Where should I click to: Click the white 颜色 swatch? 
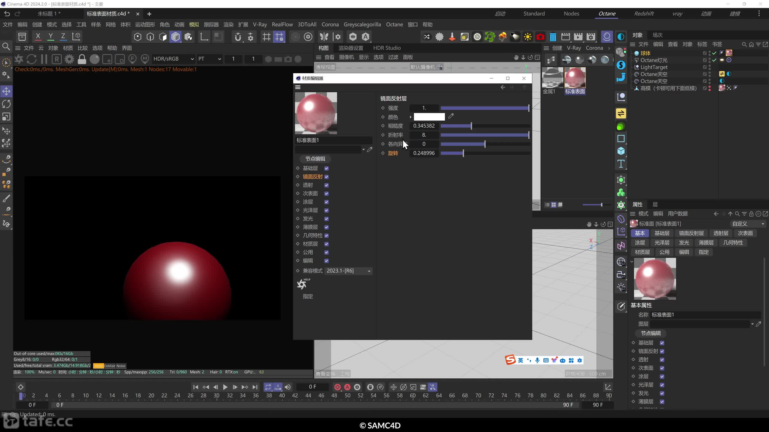[x=429, y=117]
